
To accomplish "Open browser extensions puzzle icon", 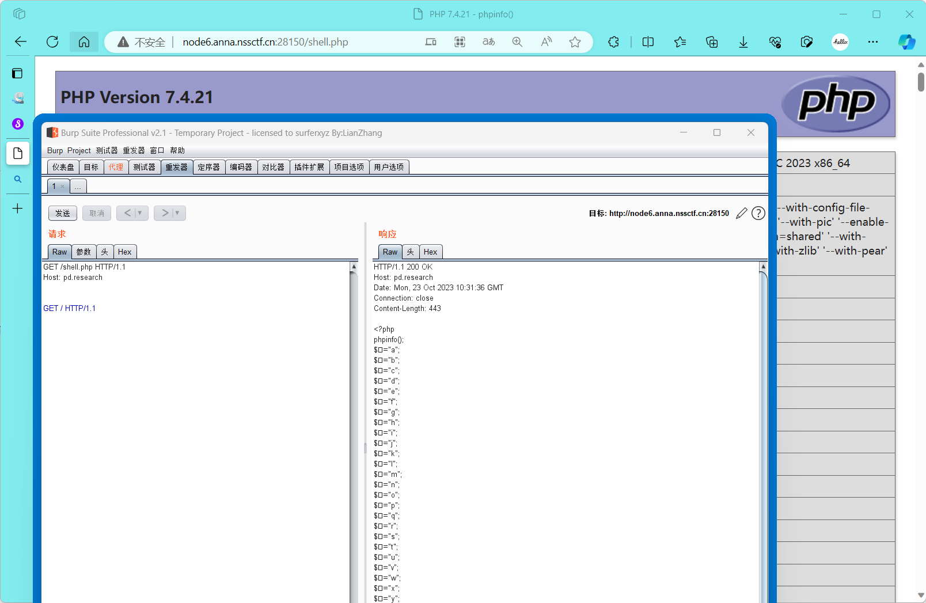I will point(614,41).
